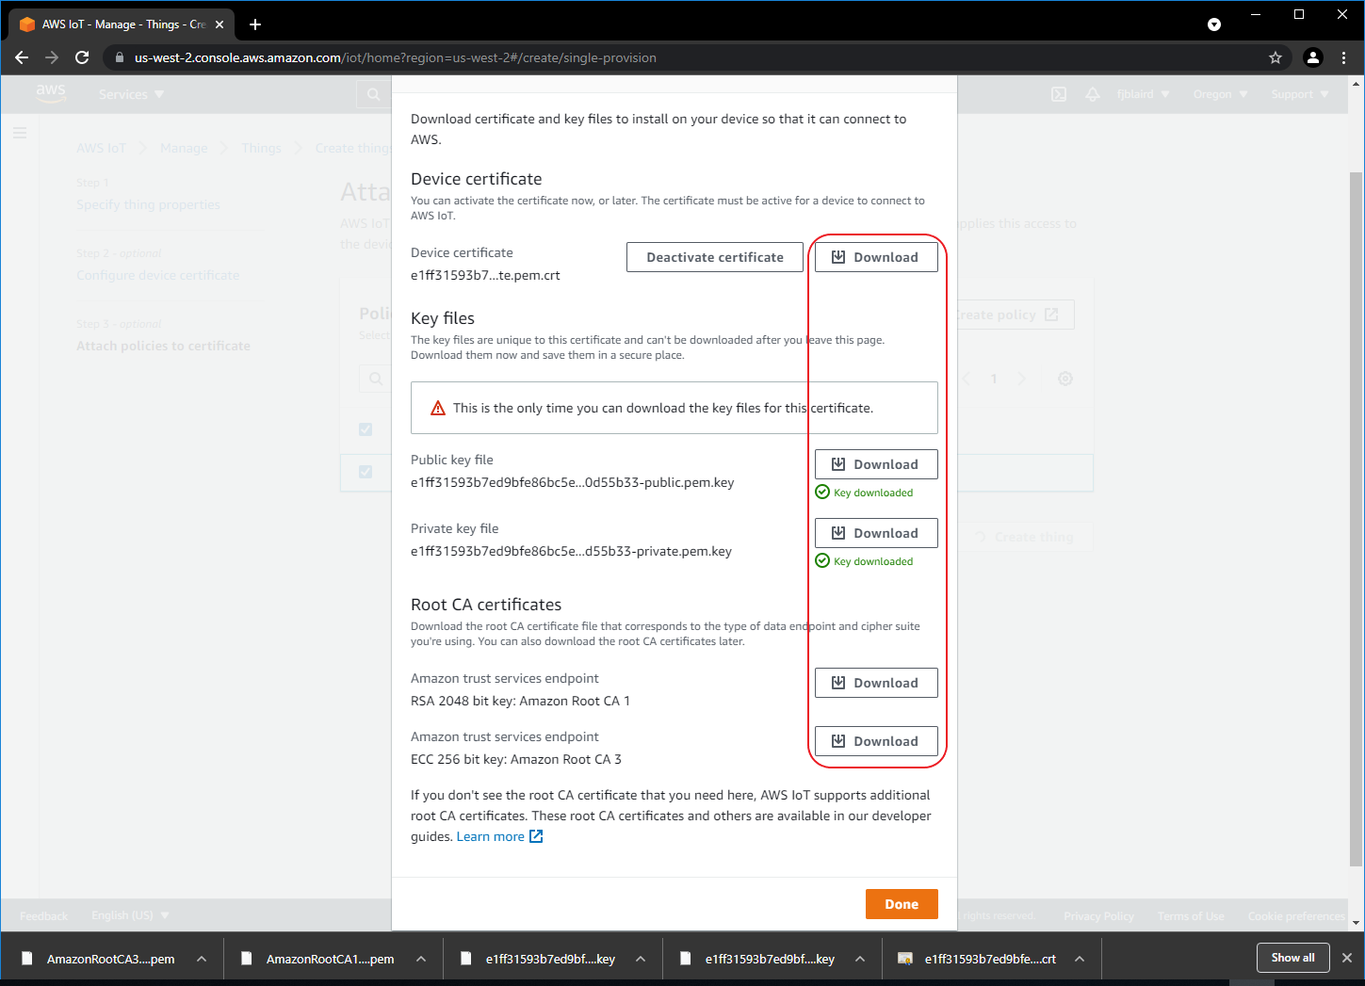Click Show all downloads
The height and width of the screenshot is (986, 1365).
coord(1292,958)
